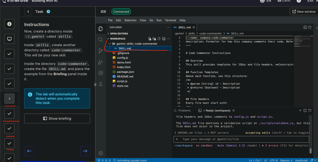Click the Task help question mark icon
The width and height of the screenshot is (318, 162).
click(48, 12)
